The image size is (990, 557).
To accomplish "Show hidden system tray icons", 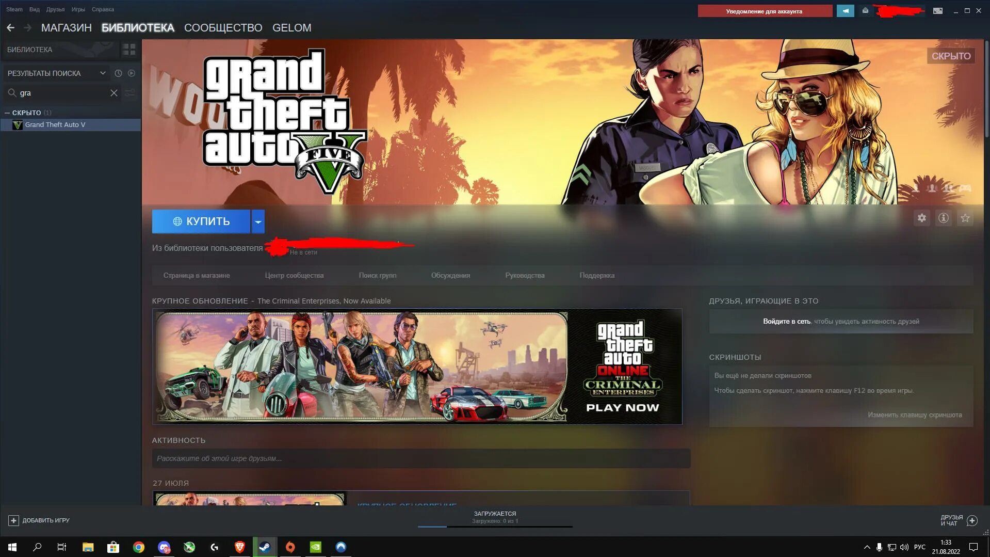I will click(867, 547).
